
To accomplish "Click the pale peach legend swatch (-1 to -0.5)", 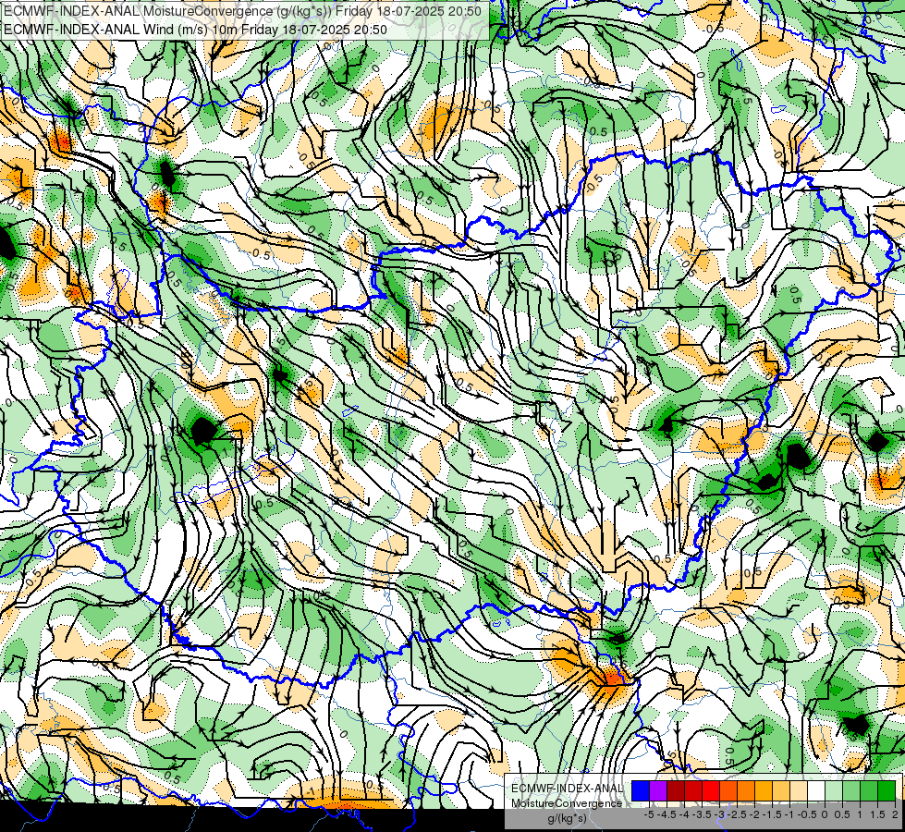I will [x=798, y=791].
